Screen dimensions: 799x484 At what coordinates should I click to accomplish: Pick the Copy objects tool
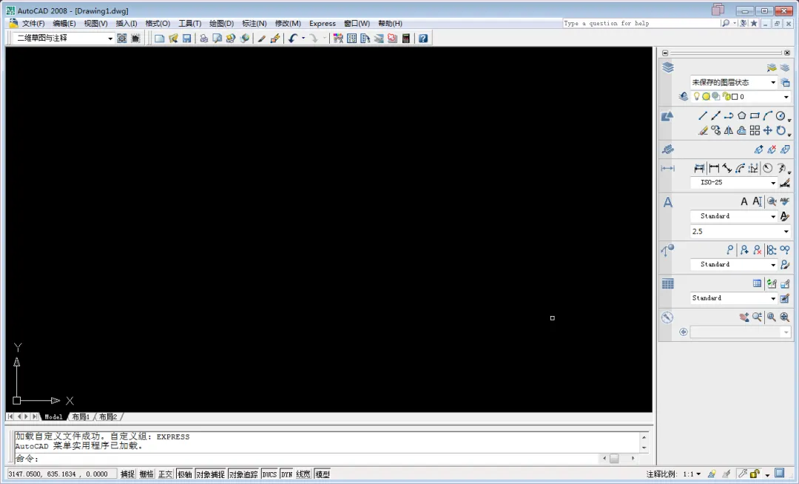click(x=716, y=131)
